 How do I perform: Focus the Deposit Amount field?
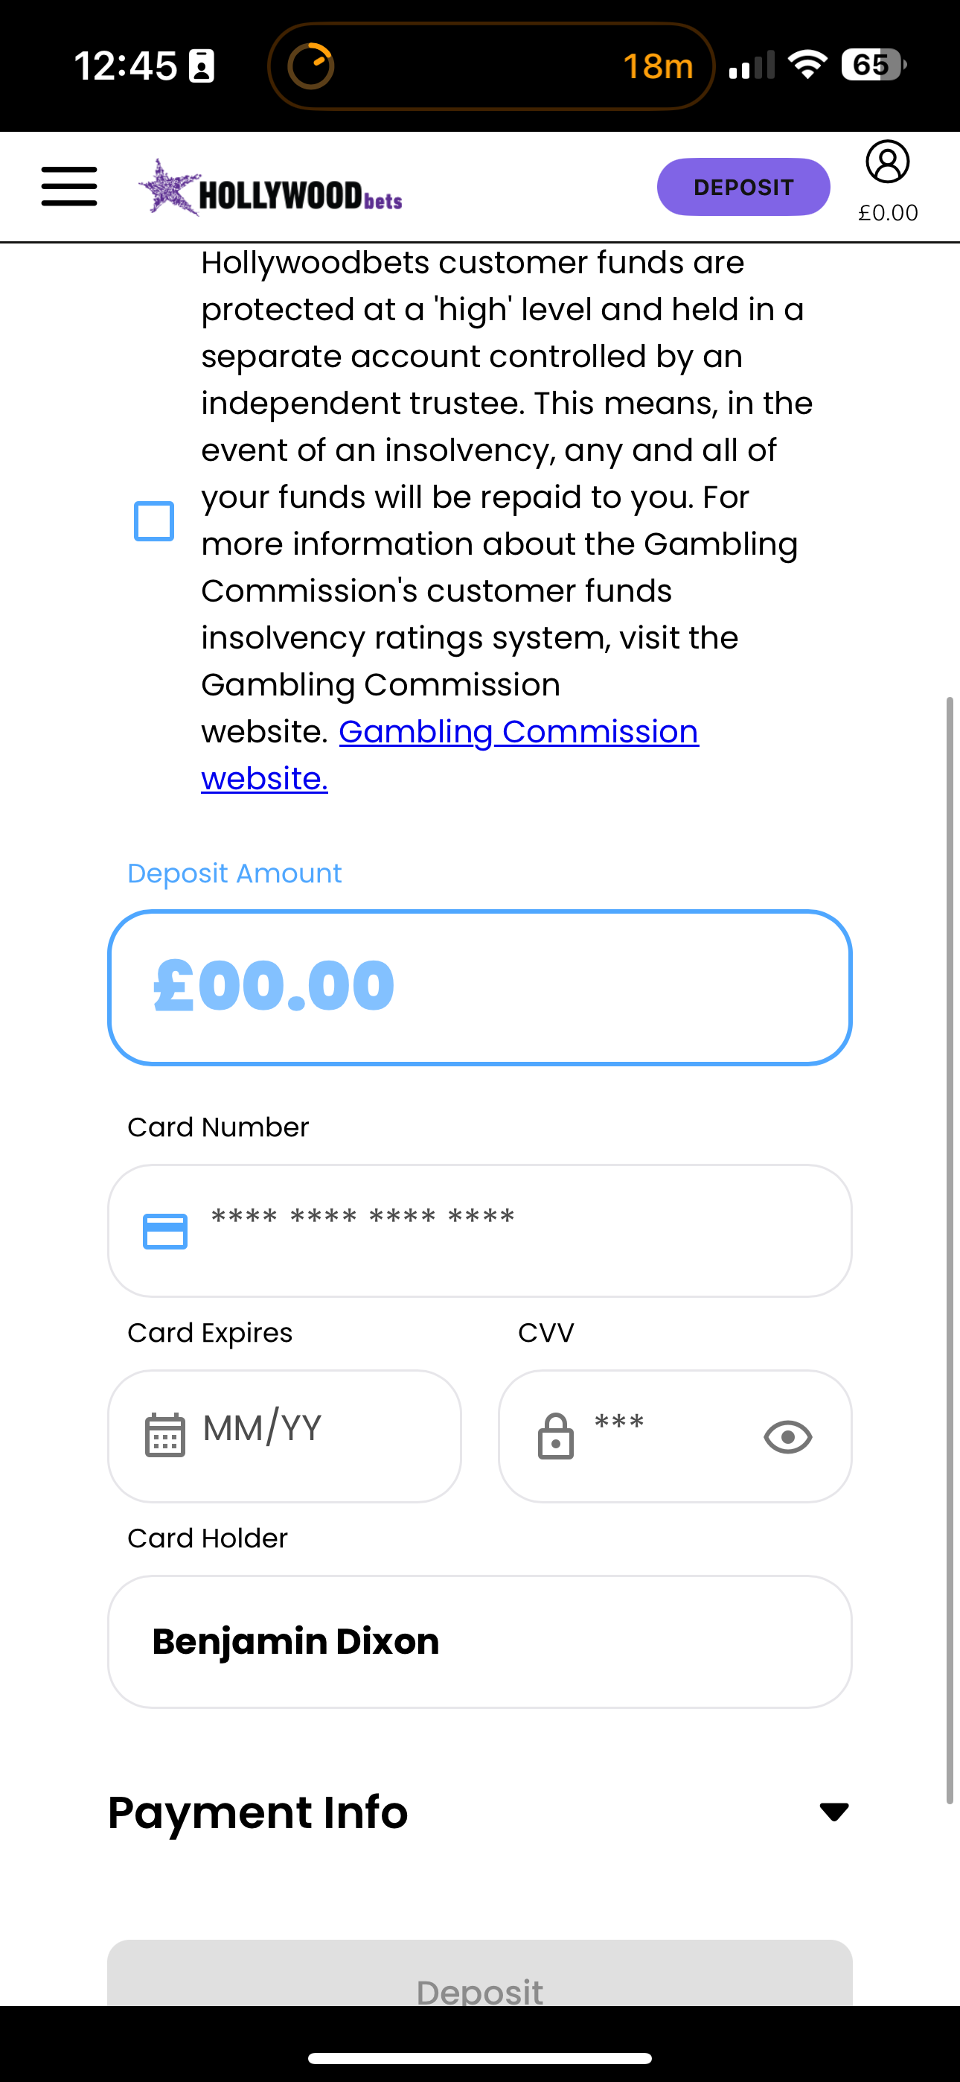pos(480,987)
